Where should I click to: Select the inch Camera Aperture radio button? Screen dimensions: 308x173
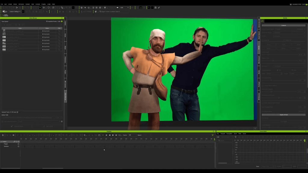point(292,70)
